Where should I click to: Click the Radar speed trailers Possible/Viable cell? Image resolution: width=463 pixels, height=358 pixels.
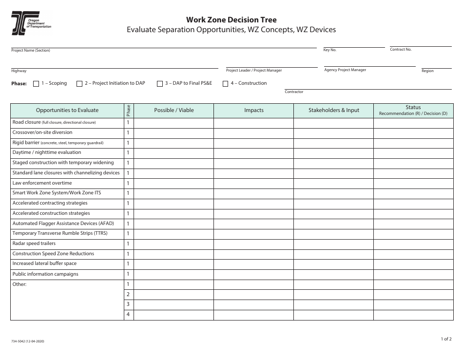pos(174,244)
